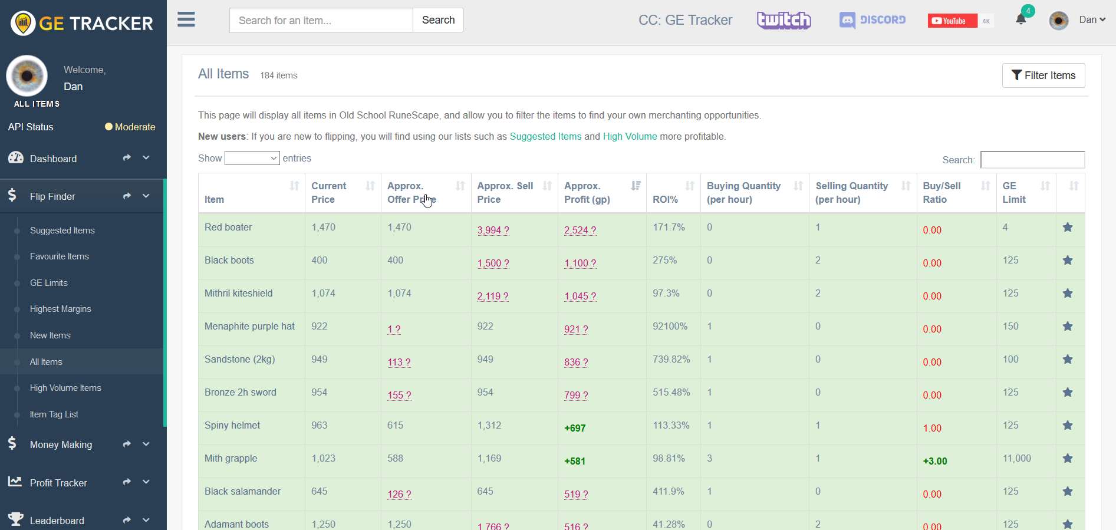
Task: Click the Mith grapple item name
Action: pos(231,458)
